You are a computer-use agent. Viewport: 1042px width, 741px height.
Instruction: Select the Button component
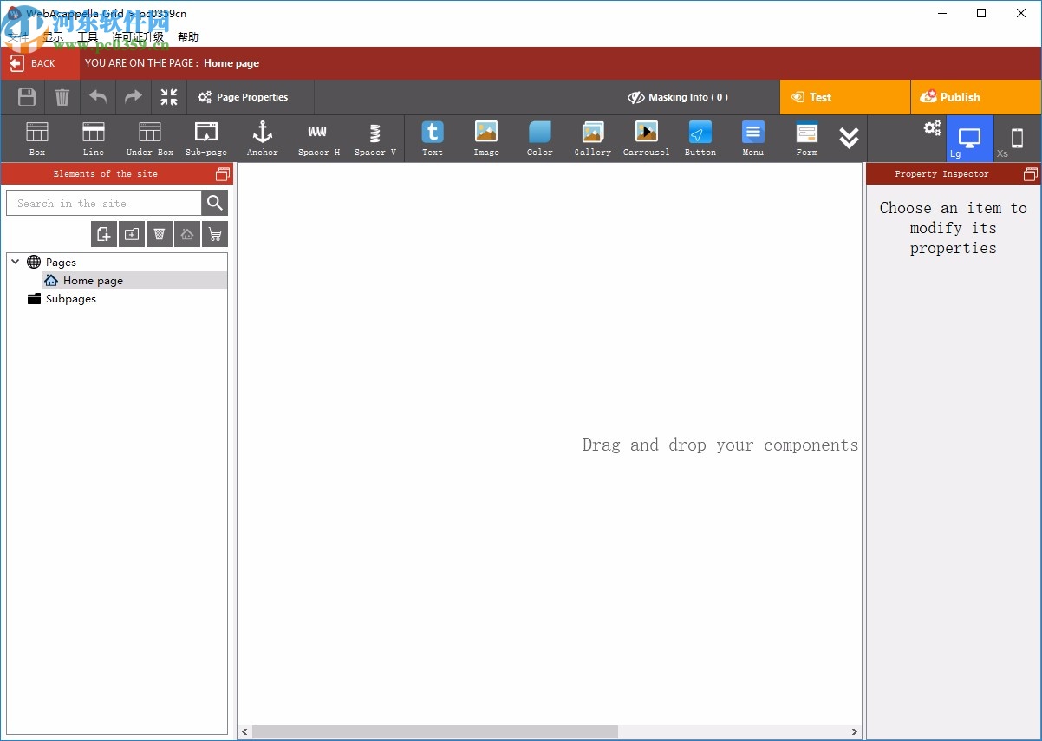tap(700, 139)
